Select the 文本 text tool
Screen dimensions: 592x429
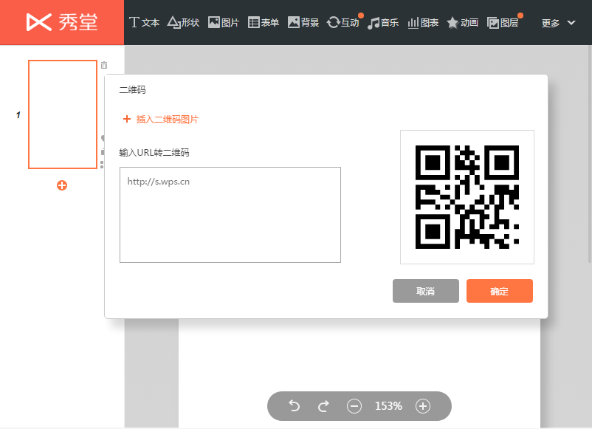144,23
